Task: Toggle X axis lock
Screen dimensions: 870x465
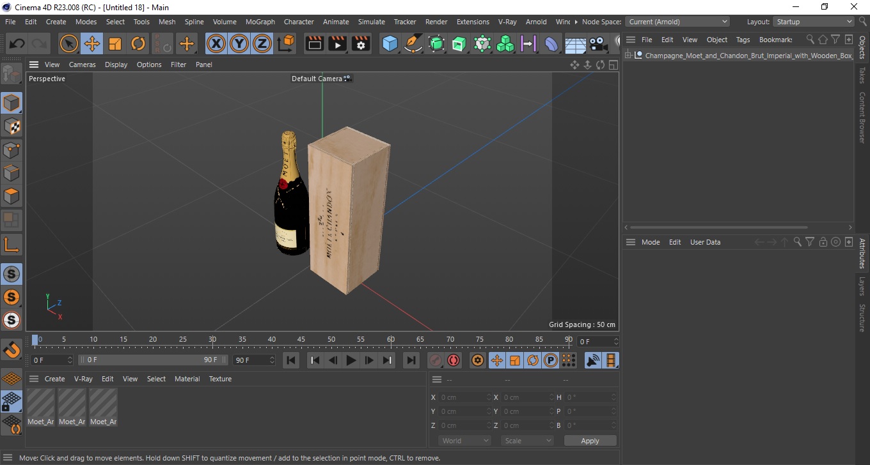Action: [216, 44]
